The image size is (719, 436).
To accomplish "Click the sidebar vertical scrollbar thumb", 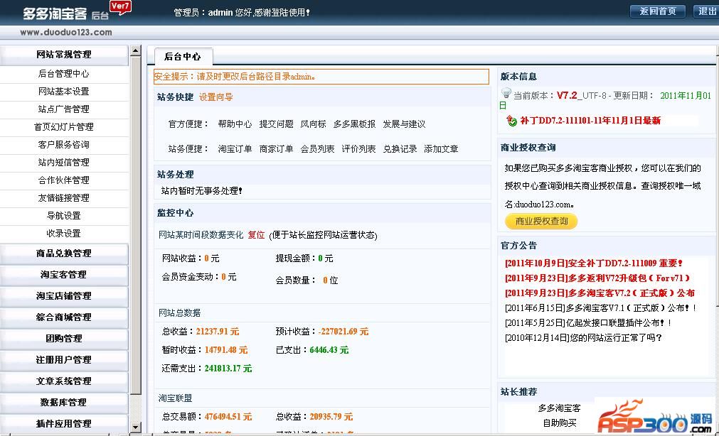I will [135, 224].
